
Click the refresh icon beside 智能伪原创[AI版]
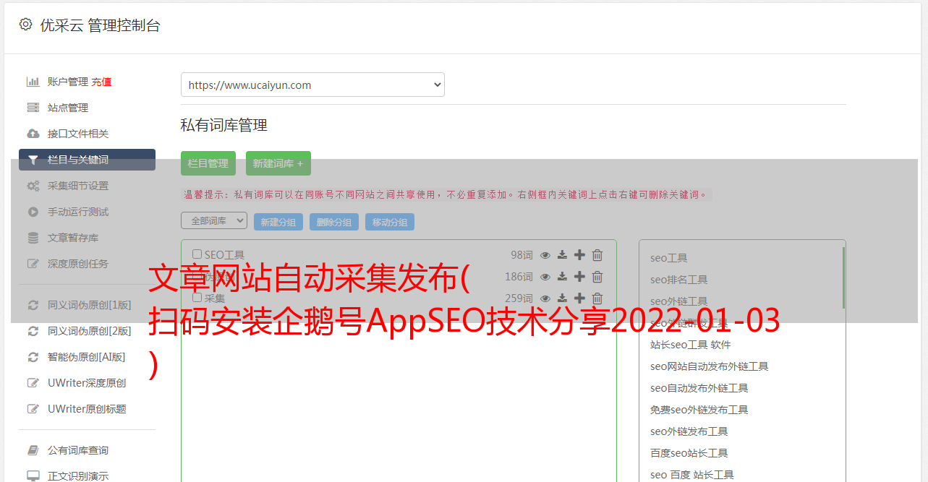33,357
